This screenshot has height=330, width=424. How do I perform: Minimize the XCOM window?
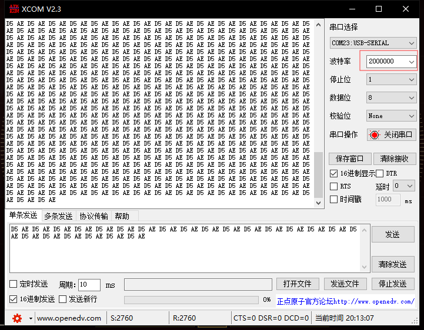pyautogui.click(x=352, y=9)
